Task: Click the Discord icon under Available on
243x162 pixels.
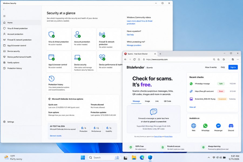Action: pos(231,126)
